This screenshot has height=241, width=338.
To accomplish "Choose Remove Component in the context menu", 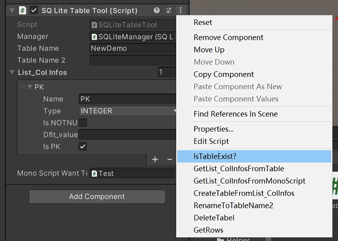I will (x=229, y=38).
